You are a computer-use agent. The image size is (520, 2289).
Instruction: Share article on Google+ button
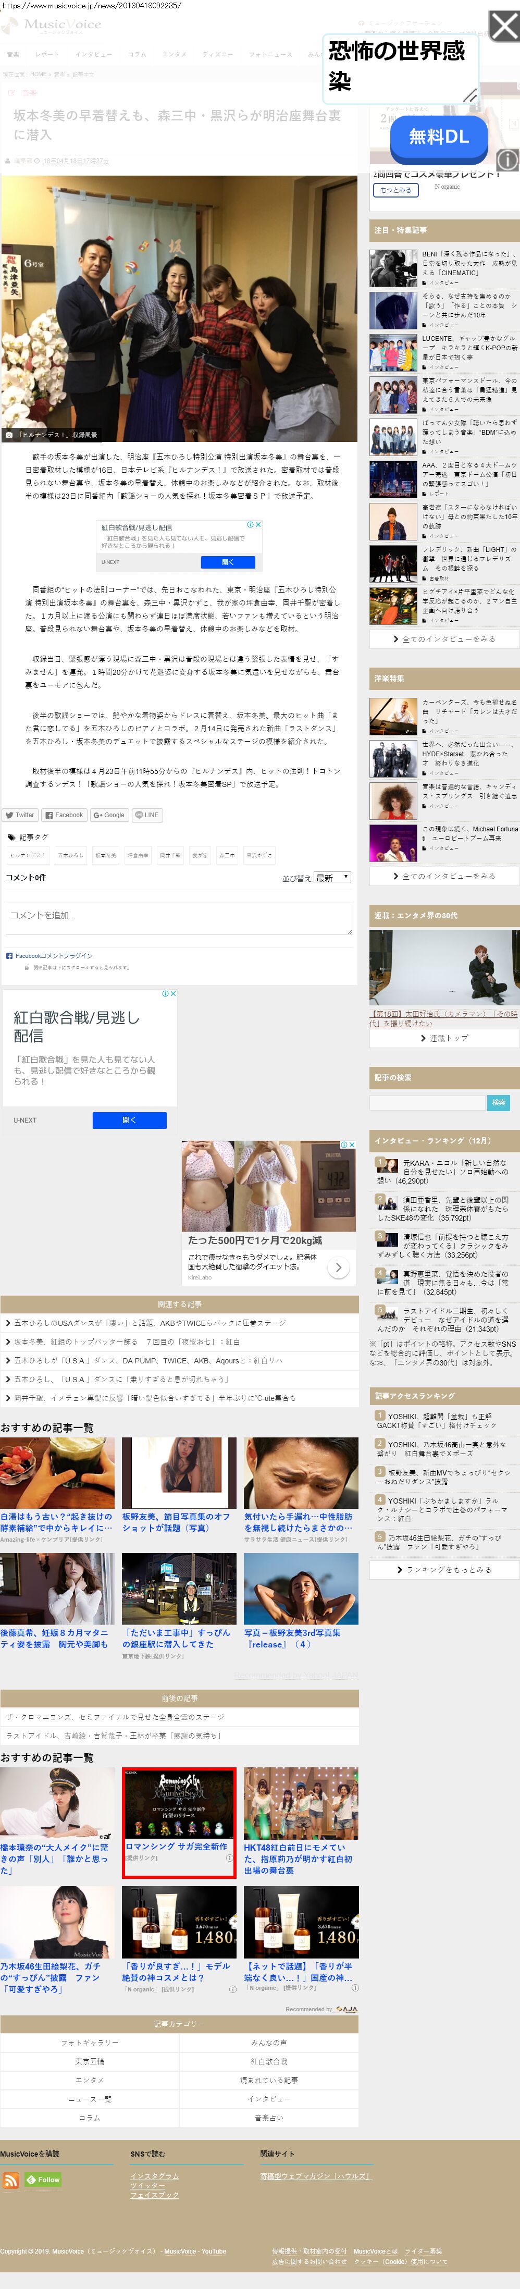click(x=109, y=815)
